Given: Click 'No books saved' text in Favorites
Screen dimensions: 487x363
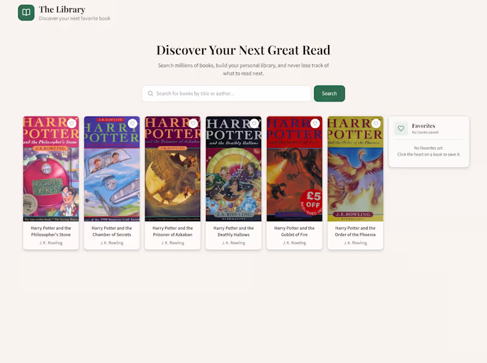Looking at the screenshot, I should pos(425,132).
